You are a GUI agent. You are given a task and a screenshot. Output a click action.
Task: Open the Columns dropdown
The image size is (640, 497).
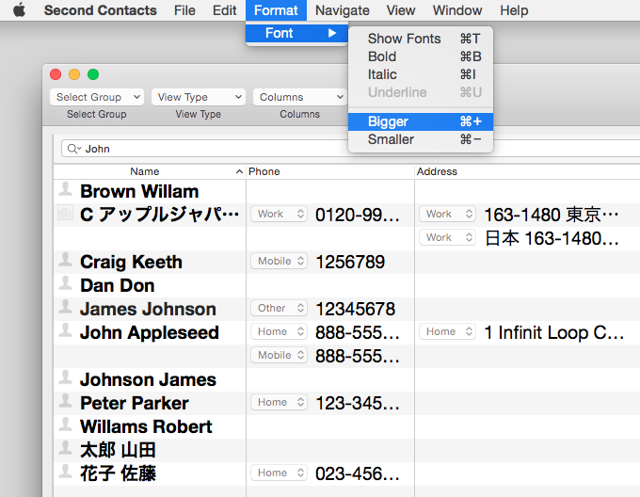[x=299, y=97]
